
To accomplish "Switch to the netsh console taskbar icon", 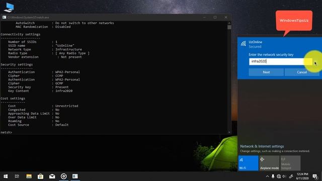I will pos(75,176).
